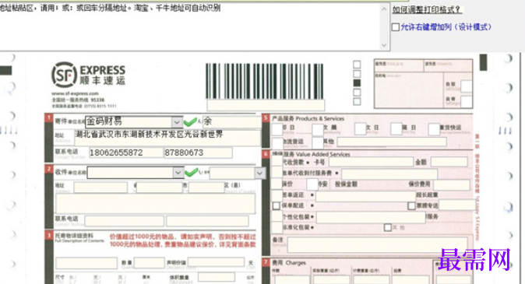
Task: Click the field next to 票据专送
Action: pos(458,205)
